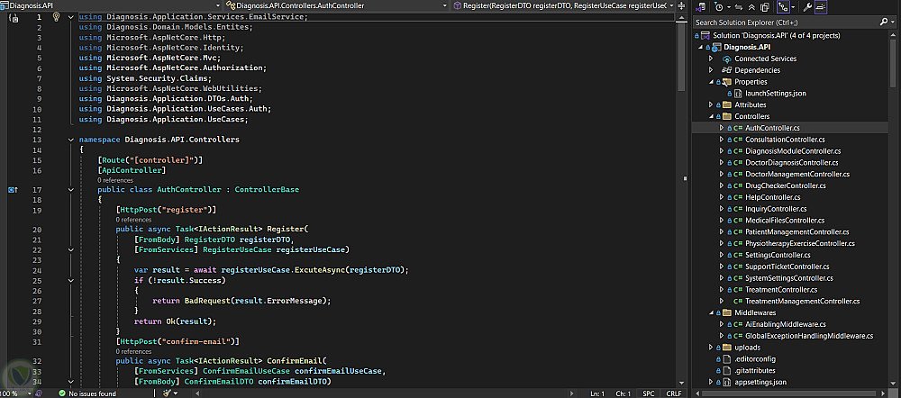
Task: Collapse the using directives region at line 1
Action: pyautogui.click(x=70, y=17)
